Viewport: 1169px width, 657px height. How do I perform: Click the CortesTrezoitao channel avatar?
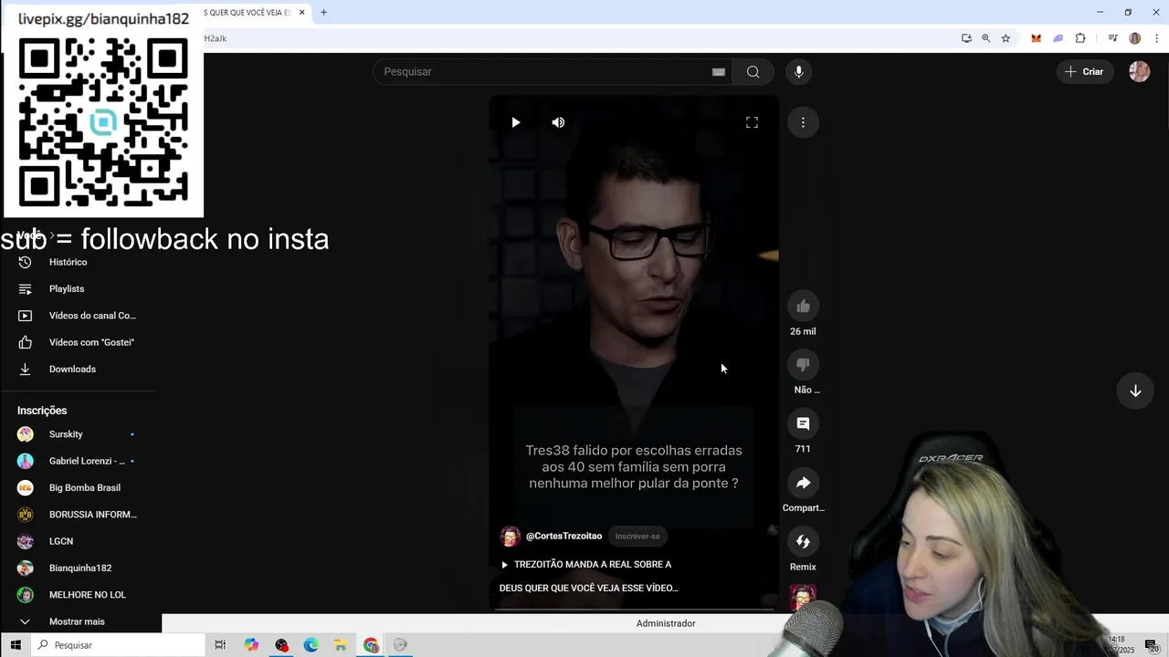click(x=510, y=537)
